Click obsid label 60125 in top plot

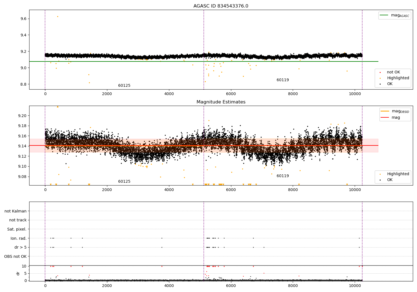124,86
